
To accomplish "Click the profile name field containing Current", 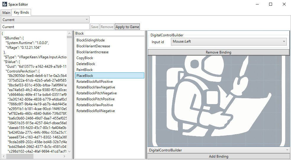I will tap(45, 27).
